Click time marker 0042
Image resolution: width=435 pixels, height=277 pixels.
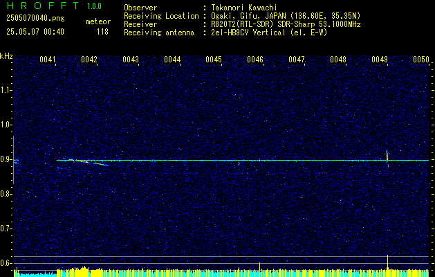point(89,60)
